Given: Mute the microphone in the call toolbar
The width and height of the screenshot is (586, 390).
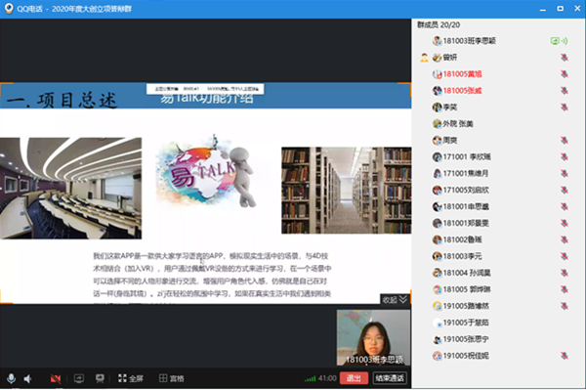Looking at the screenshot, I should 11,378.
